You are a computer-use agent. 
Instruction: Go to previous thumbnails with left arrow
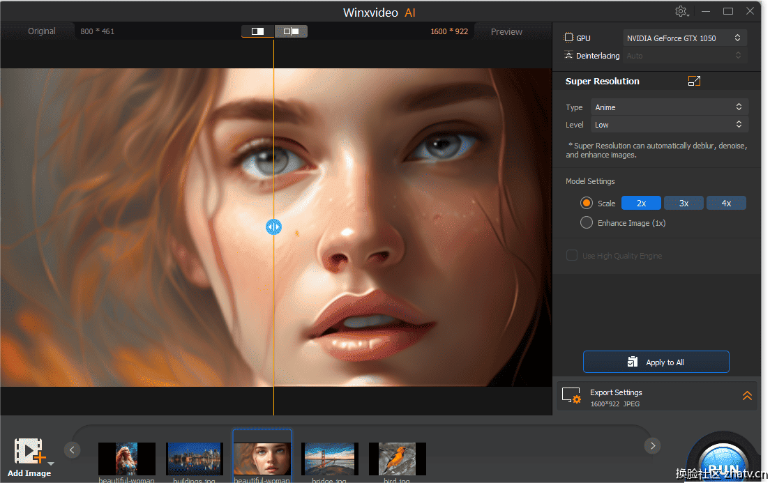[73, 450]
